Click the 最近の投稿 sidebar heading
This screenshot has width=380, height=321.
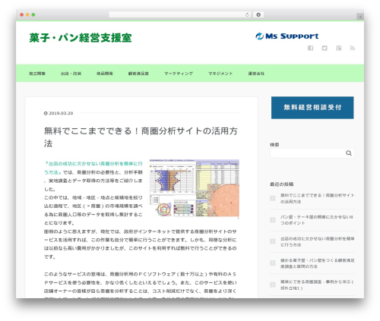tap(281, 184)
